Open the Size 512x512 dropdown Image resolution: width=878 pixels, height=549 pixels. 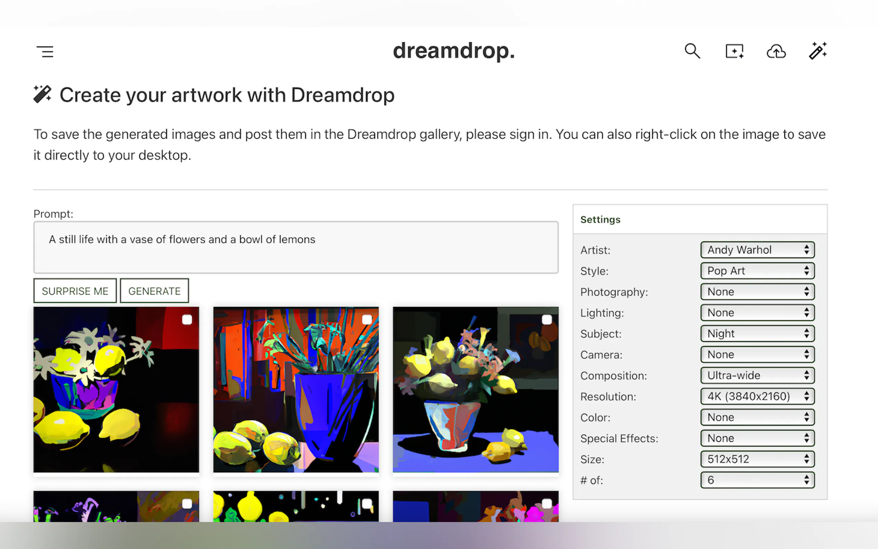[757, 459]
